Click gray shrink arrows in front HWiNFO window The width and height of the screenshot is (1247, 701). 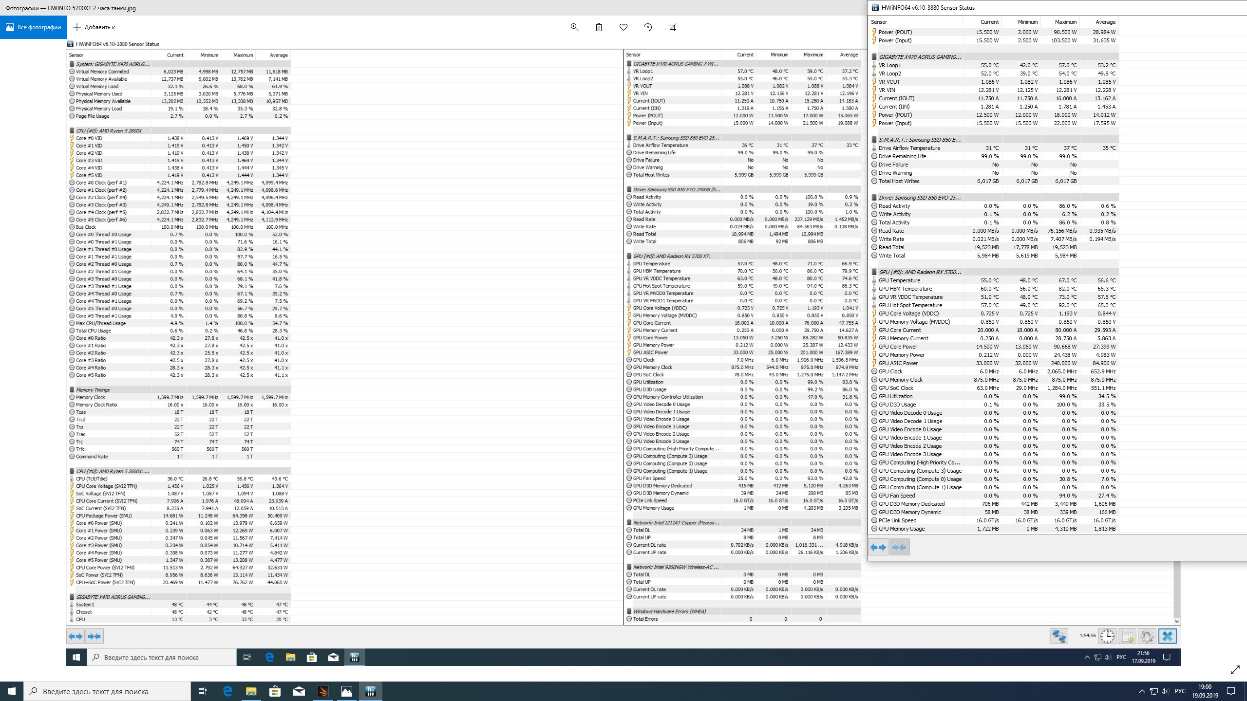pos(899,547)
